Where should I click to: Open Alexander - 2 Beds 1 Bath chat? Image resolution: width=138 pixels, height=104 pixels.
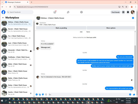pyautogui.click(x=17, y=51)
